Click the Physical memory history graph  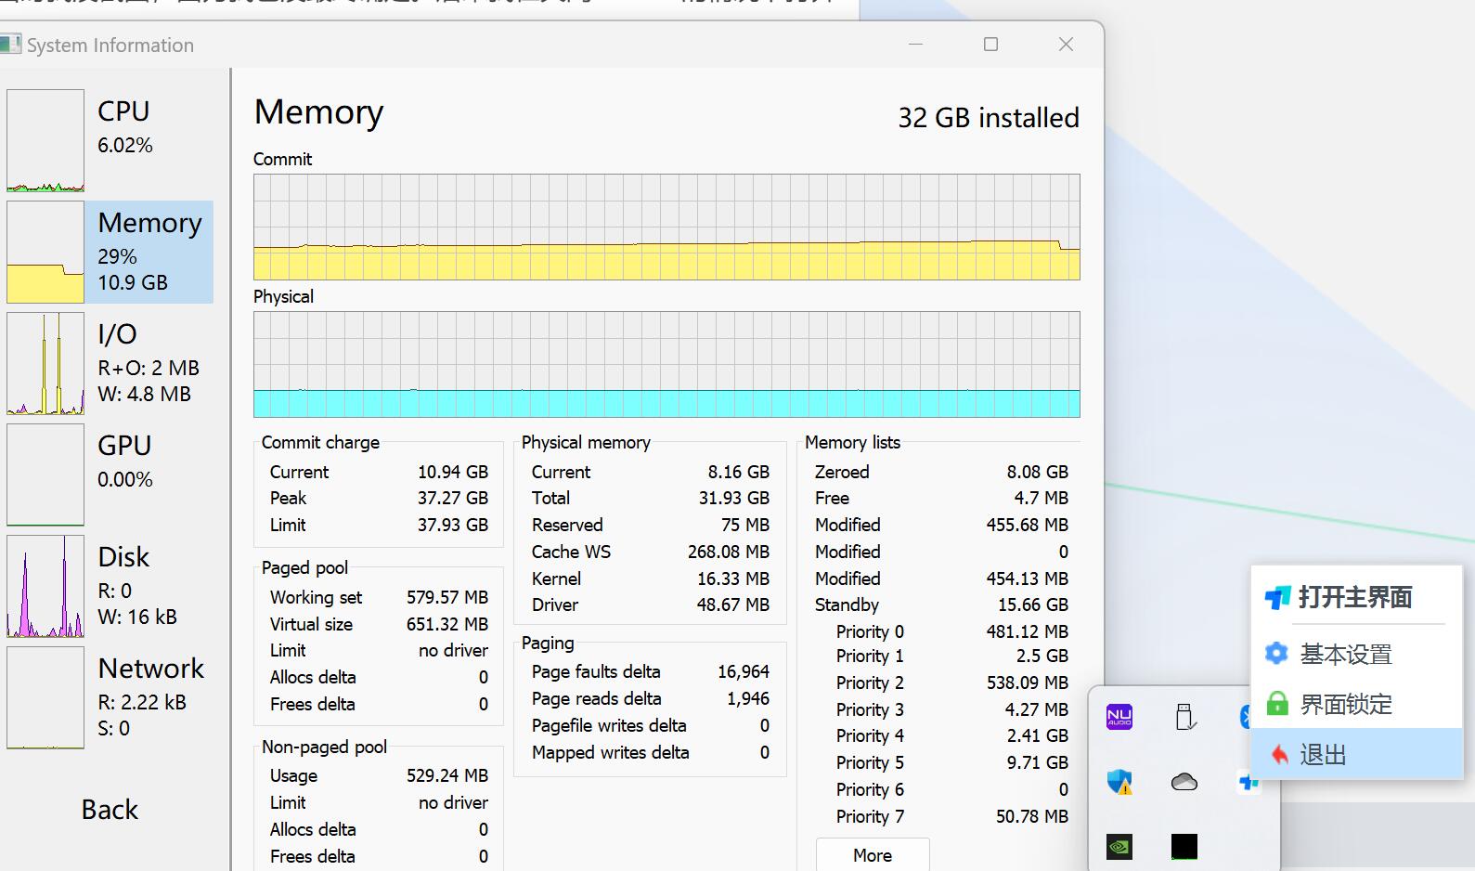click(x=666, y=364)
